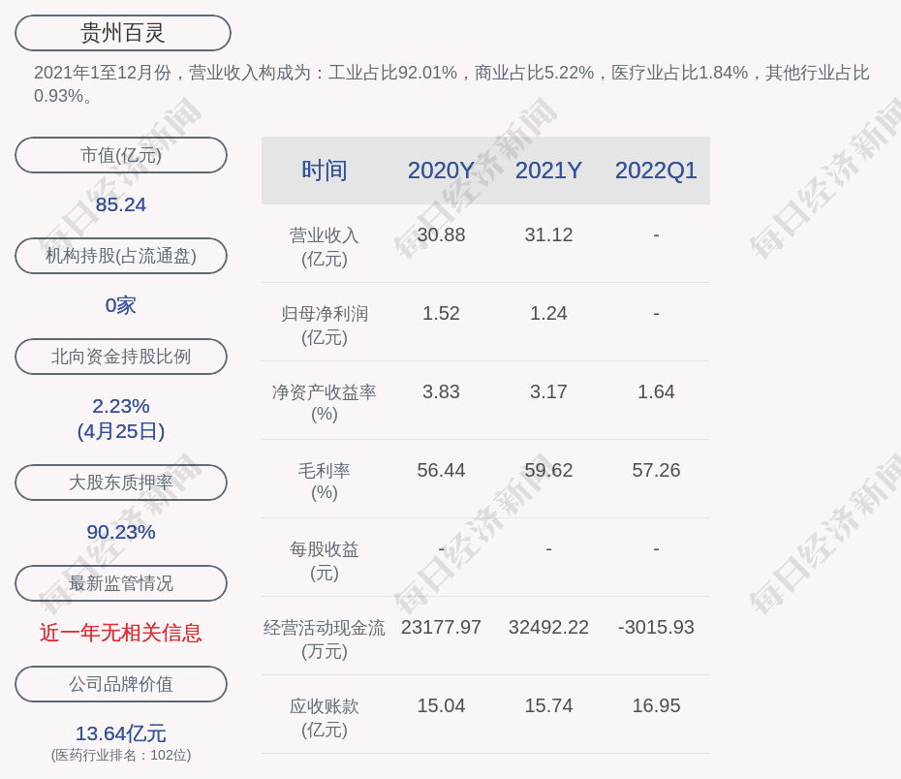Click the 营业收入 row label
The height and width of the screenshot is (779, 901).
pos(325,247)
